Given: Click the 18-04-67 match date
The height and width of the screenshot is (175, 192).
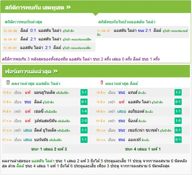Looking at the screenshot, I should click(x=10, y=39).
